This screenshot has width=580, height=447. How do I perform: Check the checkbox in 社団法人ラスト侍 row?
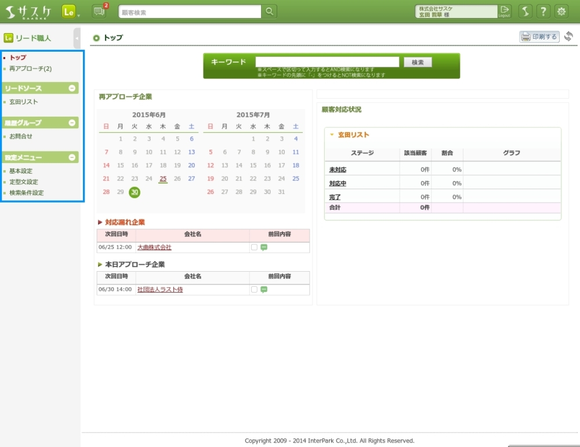click(x=254, y=290)
